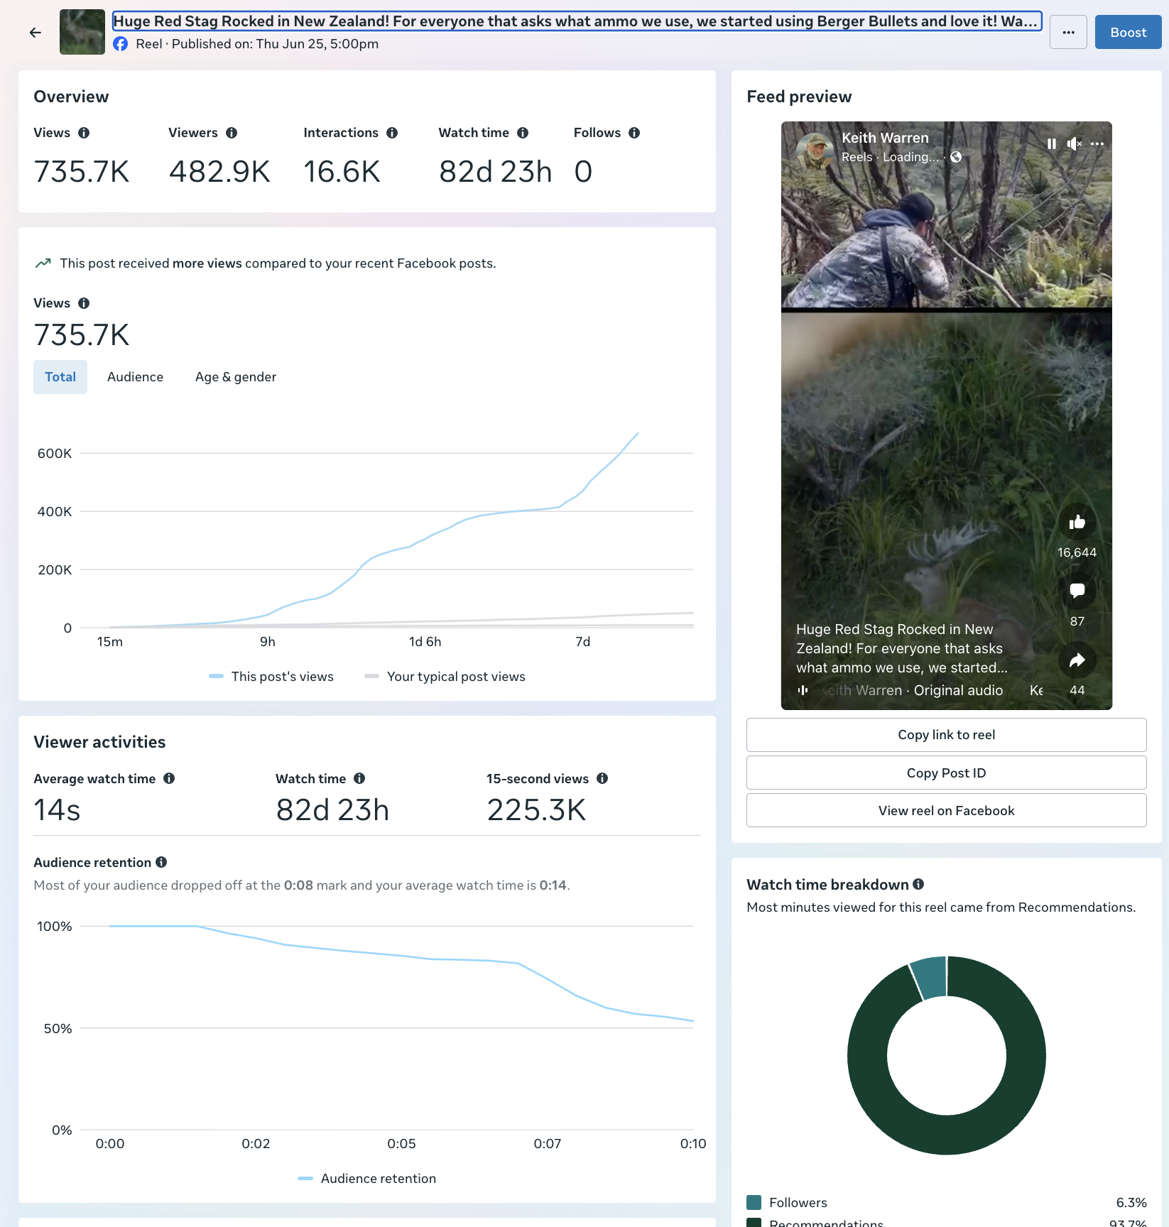Image resolution: width=1169 pixels, height=1227 pixels.
Task: Click info icon beside 15-second views
Action: [602, 778]
